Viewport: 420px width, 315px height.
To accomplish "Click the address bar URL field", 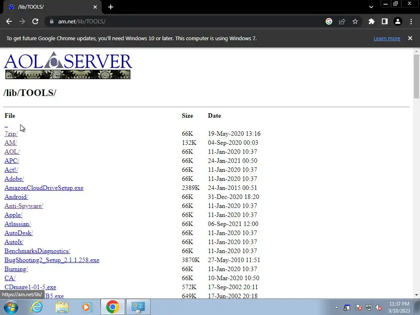I will [x=185, y=21].
